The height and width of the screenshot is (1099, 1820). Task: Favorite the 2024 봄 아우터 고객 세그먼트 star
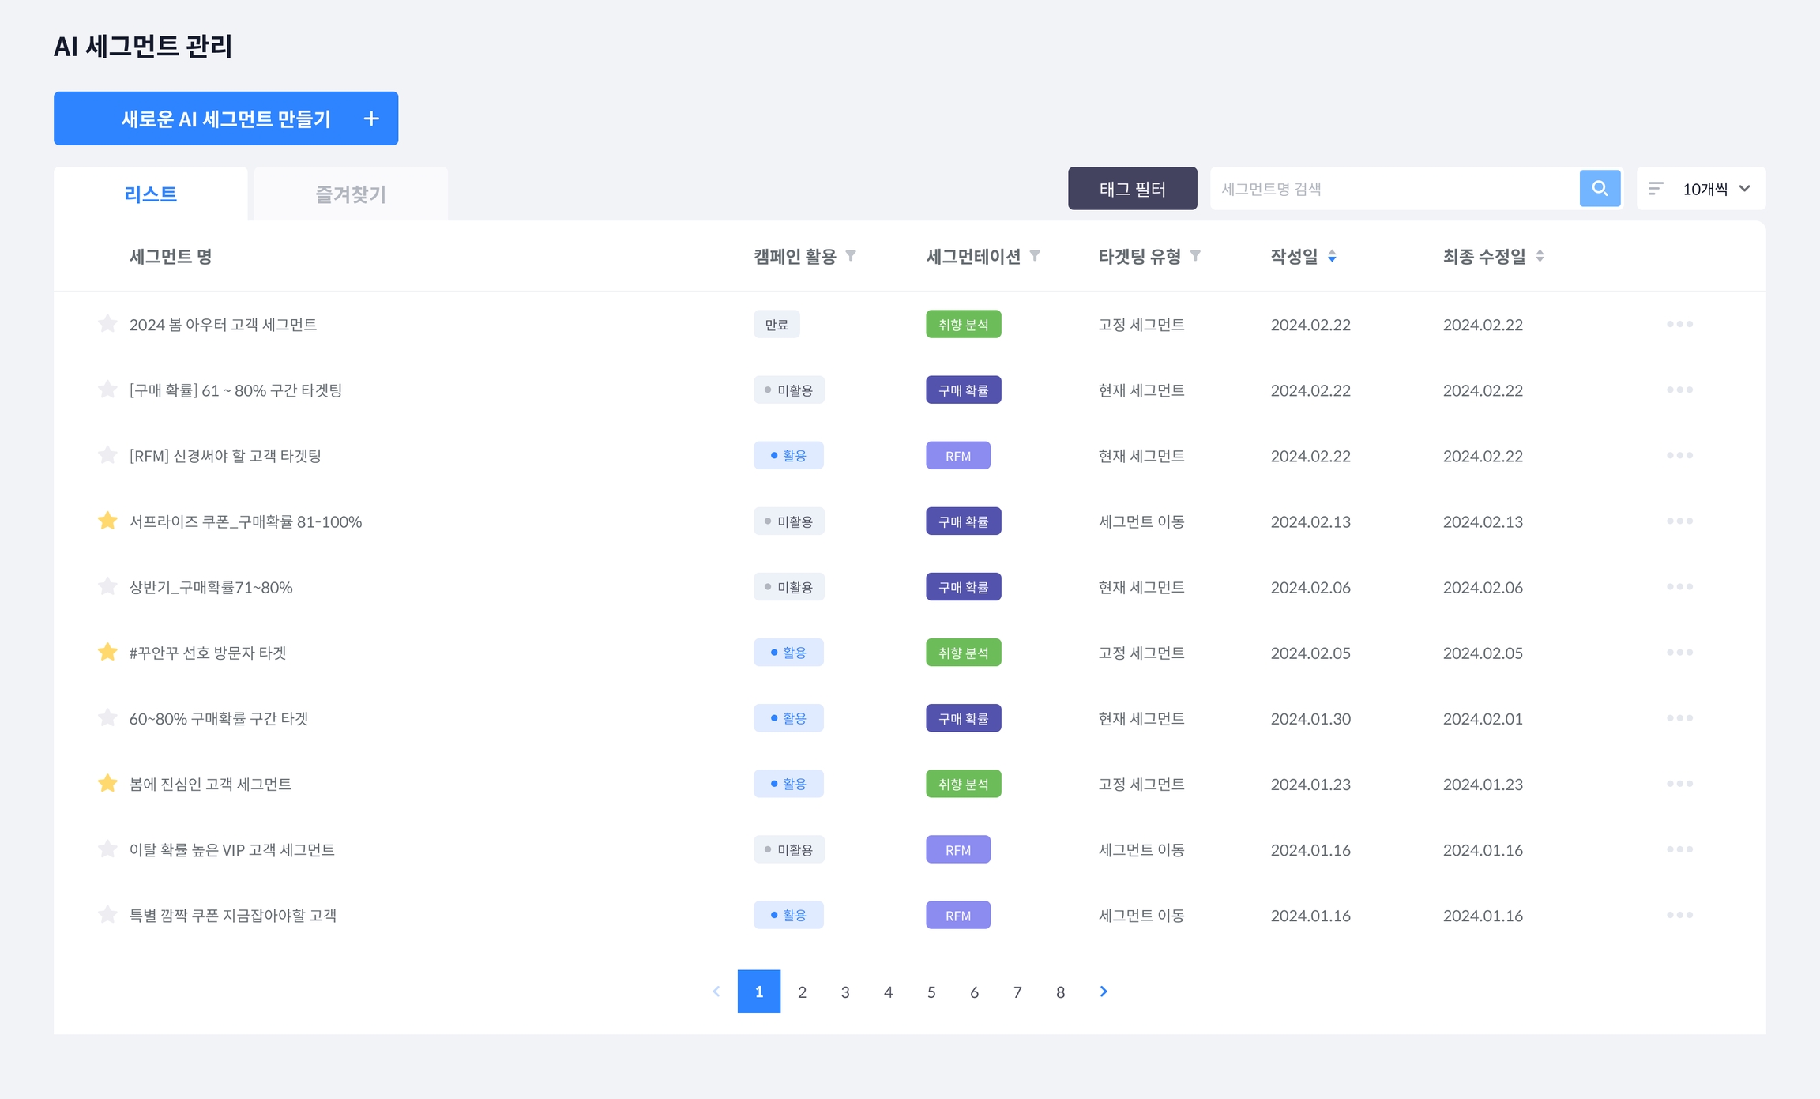click(107, 324)
